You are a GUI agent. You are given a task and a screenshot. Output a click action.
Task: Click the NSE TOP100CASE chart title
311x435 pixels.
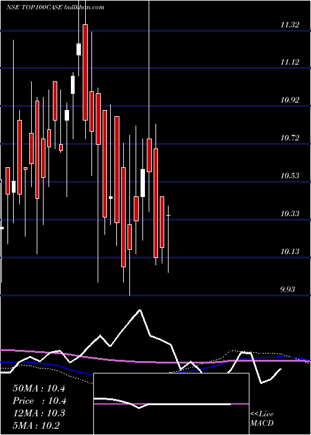coord(55,7)
